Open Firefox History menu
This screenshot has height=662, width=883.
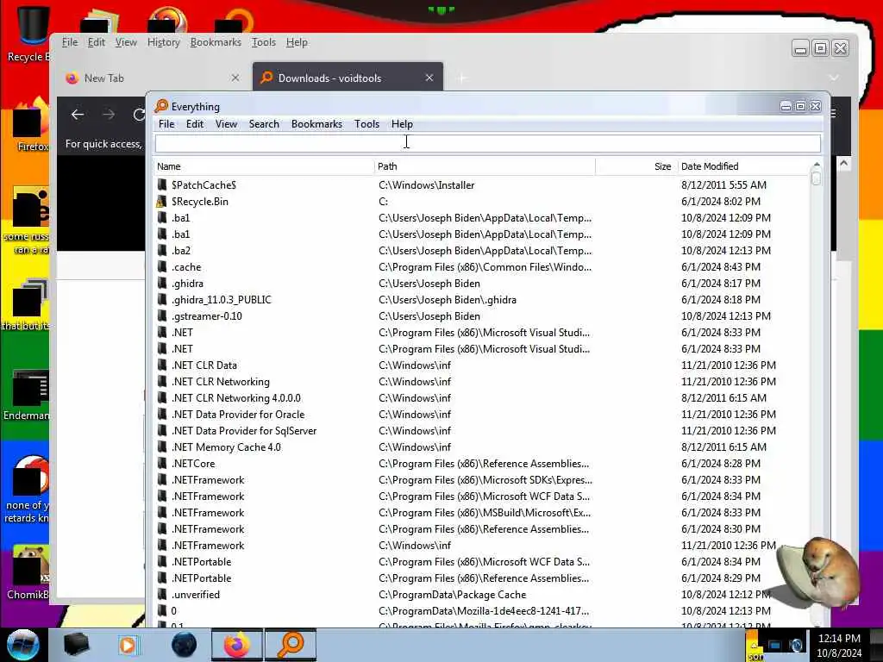(163, 42)
